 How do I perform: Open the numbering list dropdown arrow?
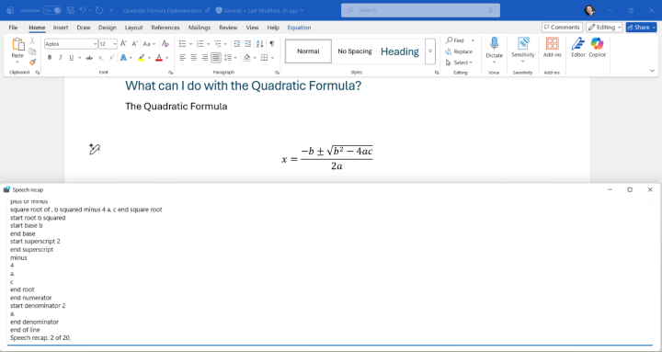208,44
